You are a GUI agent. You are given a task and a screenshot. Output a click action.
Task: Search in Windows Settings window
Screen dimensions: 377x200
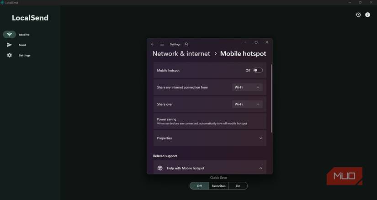click(186, 44)
